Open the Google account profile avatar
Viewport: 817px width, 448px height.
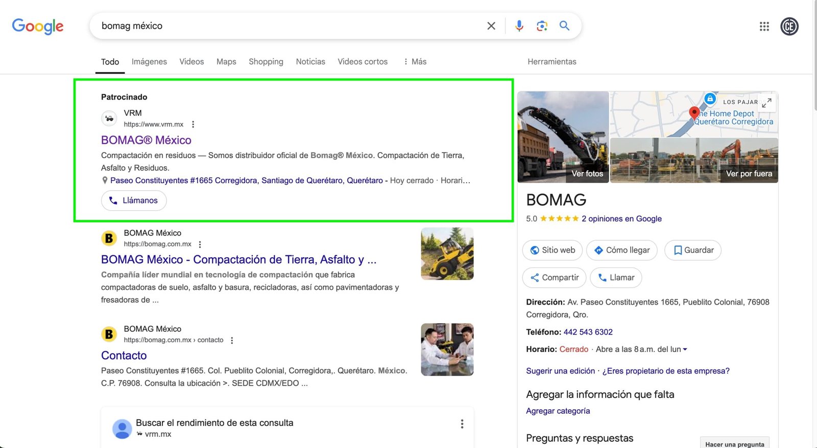[789, 27]
